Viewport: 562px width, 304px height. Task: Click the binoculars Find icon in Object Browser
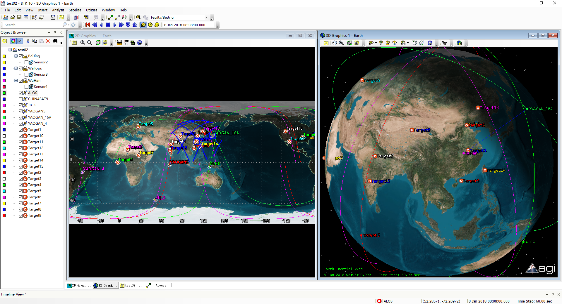click(55, 41)
